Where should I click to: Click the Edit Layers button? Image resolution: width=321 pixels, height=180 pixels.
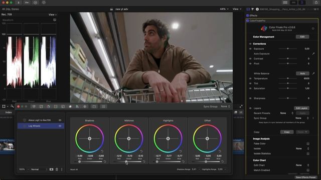(x=301, y=108)
